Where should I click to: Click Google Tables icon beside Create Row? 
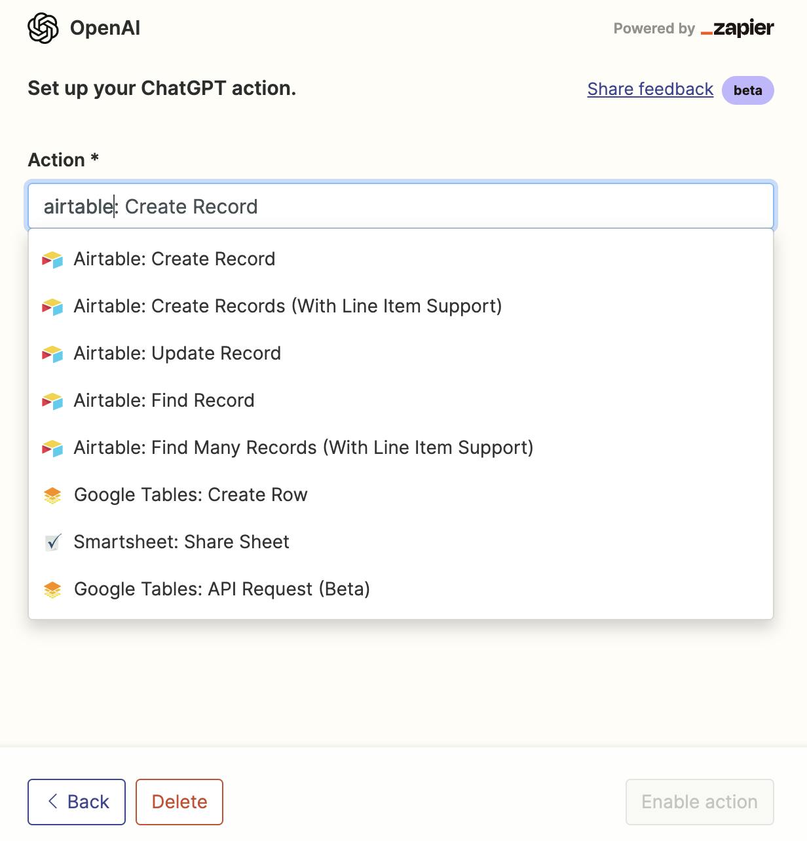click(x=52, y=495)
